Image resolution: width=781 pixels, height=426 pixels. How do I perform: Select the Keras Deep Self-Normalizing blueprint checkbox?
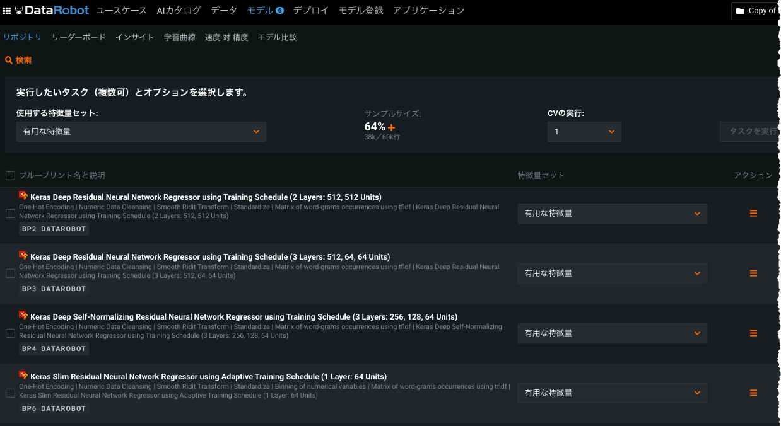[x=10, y=333]
